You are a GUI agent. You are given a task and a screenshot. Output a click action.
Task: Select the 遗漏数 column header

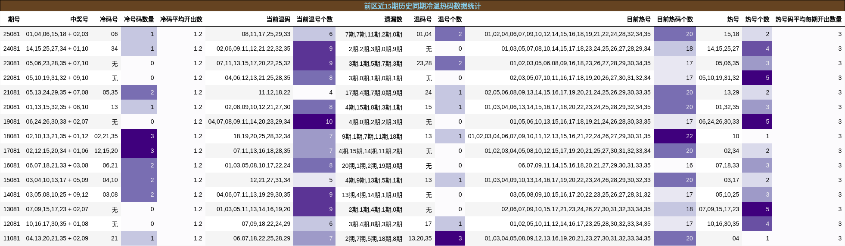pyautogui.click(x=393, y=19)
